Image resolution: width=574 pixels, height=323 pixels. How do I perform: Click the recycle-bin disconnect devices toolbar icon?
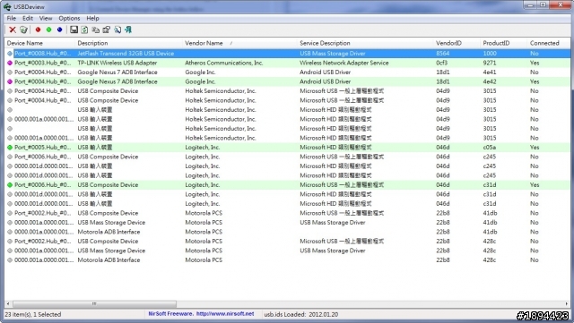24,30
